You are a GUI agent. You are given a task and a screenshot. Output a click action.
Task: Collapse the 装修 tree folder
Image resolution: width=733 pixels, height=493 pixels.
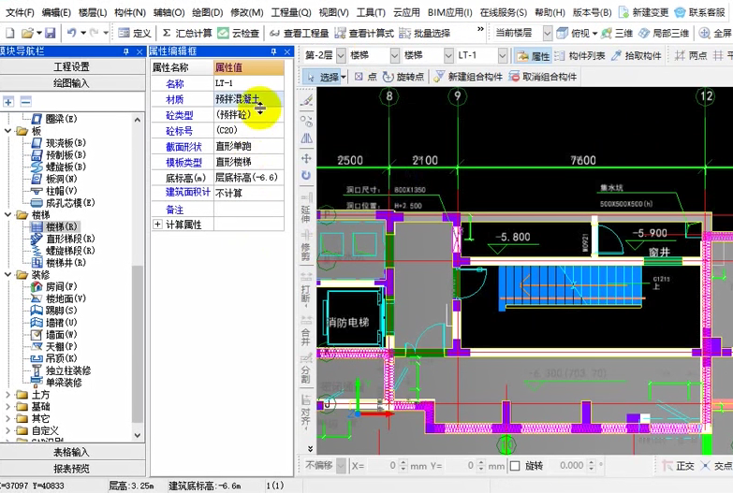8,275
